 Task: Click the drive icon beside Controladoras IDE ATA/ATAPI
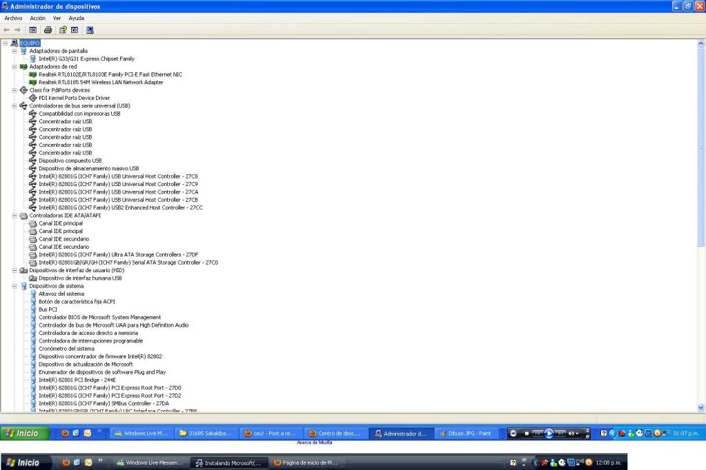point(24,216)
